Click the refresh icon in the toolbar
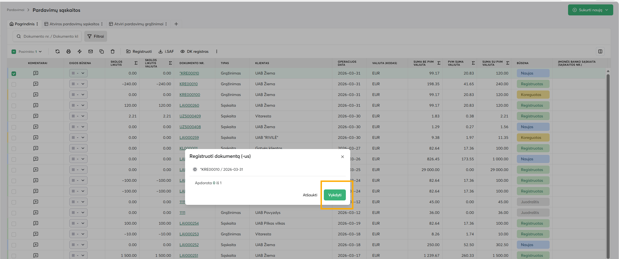The image size is (619, 259). (x=57, y=51)
